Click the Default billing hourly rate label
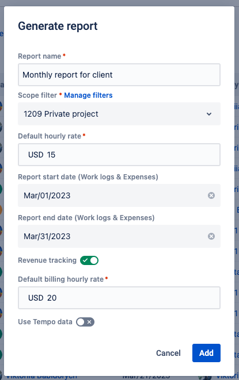The image size is (239, 380). point(60,279)
